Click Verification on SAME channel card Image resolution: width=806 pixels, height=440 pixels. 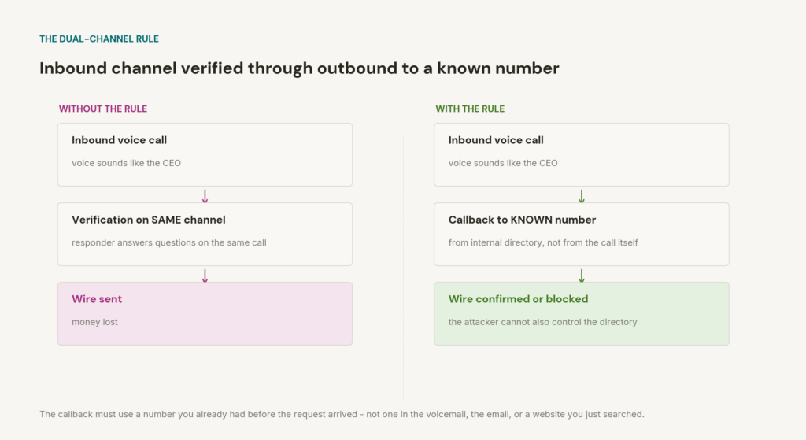(x=205, y=235)
